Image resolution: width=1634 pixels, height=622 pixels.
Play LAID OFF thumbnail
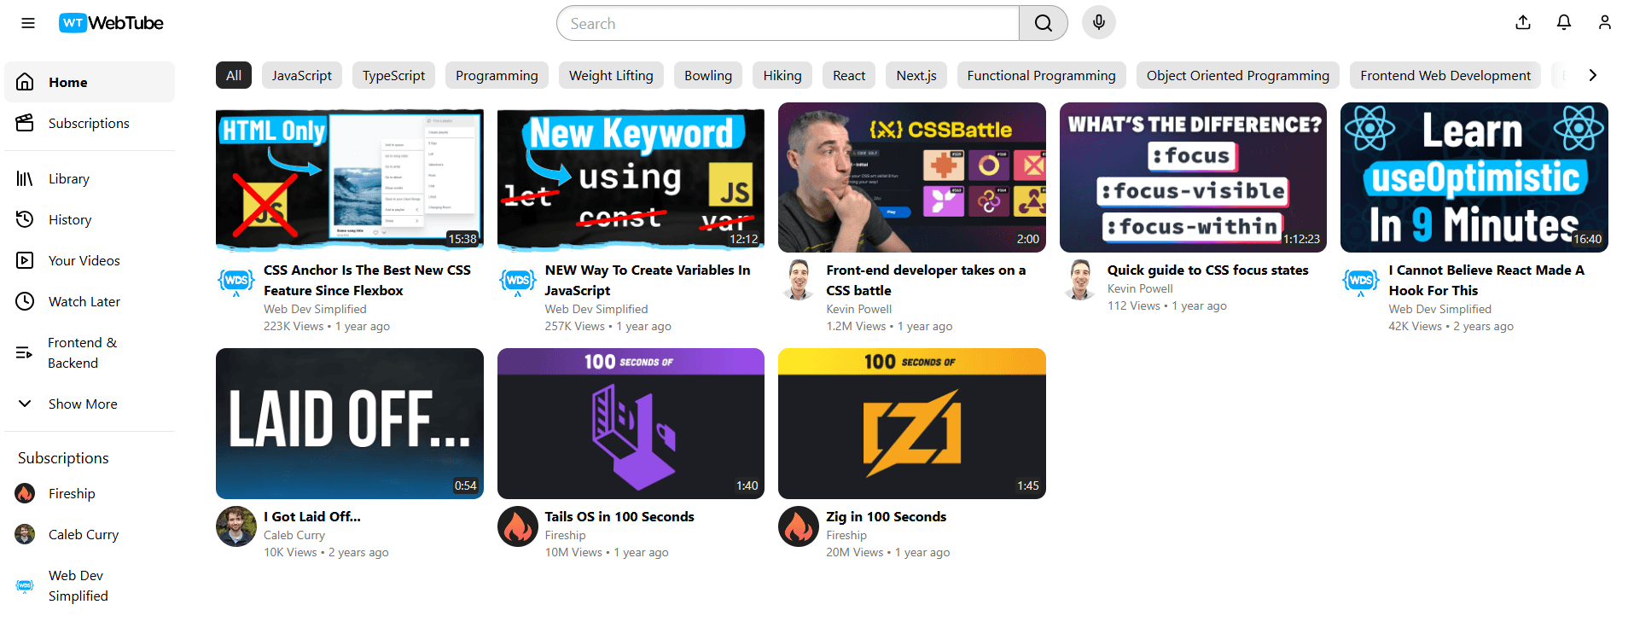click(x=350, y=423)
